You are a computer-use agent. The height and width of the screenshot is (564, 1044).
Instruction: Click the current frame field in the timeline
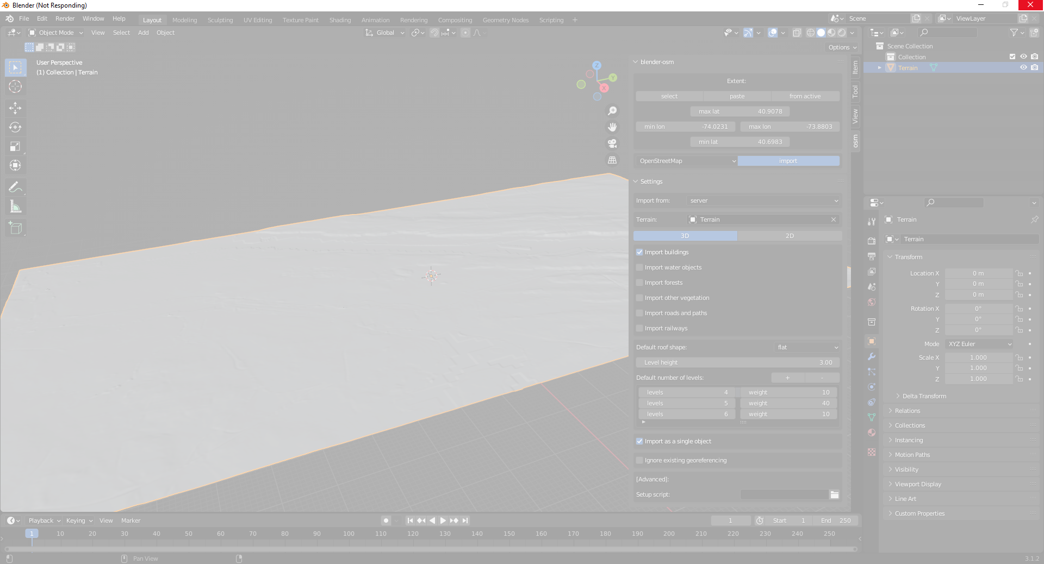731,520
